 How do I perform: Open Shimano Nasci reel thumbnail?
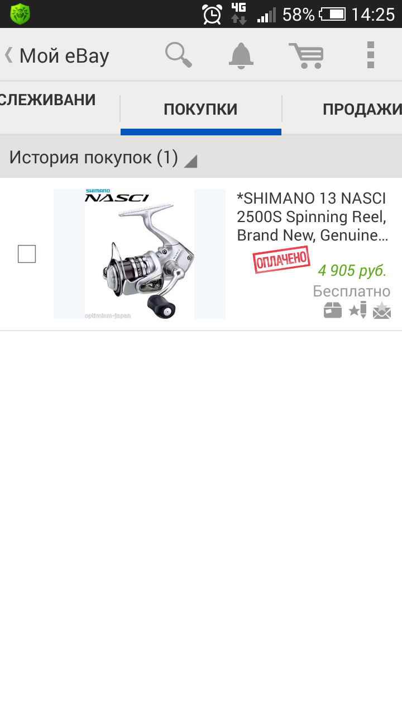140,254
